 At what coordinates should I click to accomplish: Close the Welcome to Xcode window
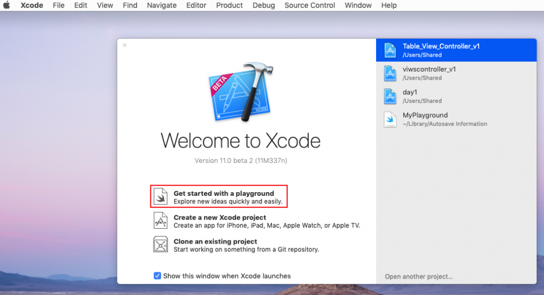[124, 45]
